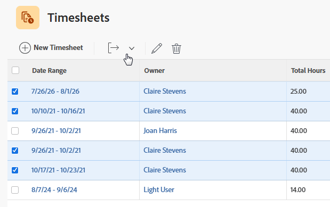Click the 14.00 total hours cell
330x207 pixels.
coord(298,190)
